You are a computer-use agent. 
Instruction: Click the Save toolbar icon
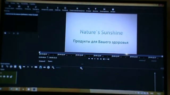(19, 6)
